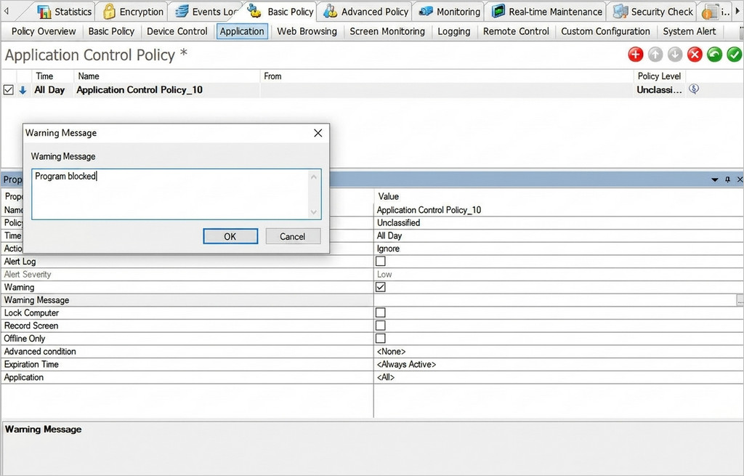Image resolution: width=744 pixels, height=476 pixels.
Task: Click the Advanced Policy tab icon
Action: (x=331, y=12)
